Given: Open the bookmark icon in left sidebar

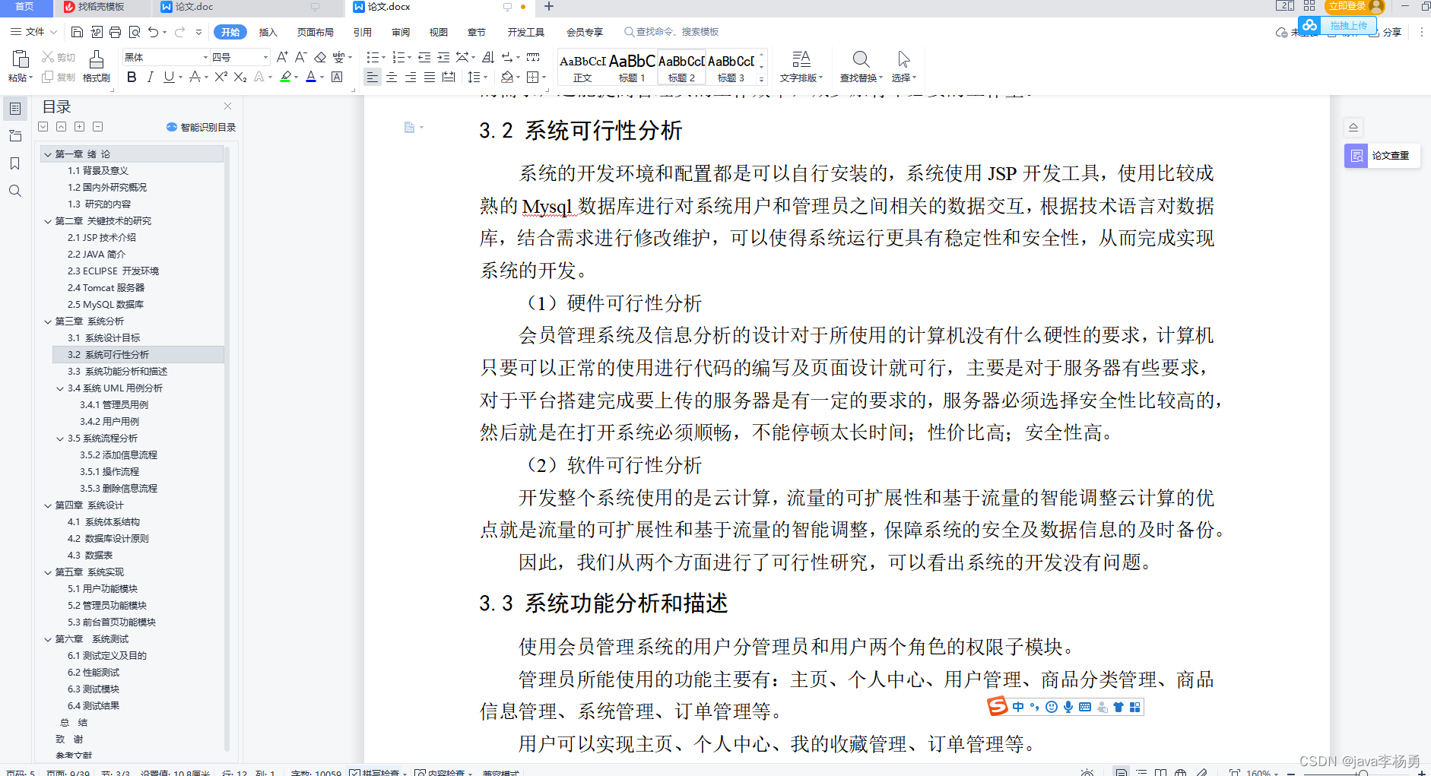Looking at the screenshot, I should click(x=15, y=163).
